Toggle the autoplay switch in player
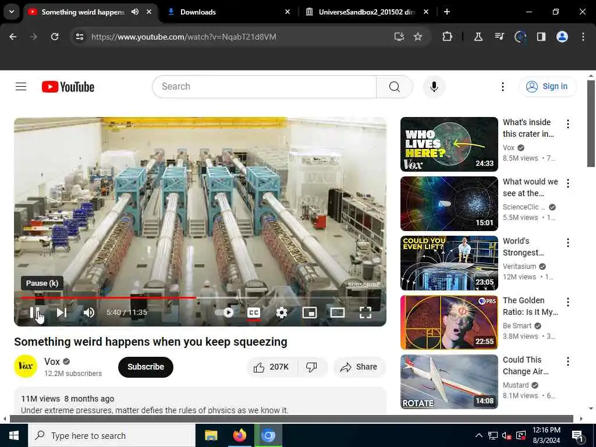The image size is (596, 447). pos(225,313)
